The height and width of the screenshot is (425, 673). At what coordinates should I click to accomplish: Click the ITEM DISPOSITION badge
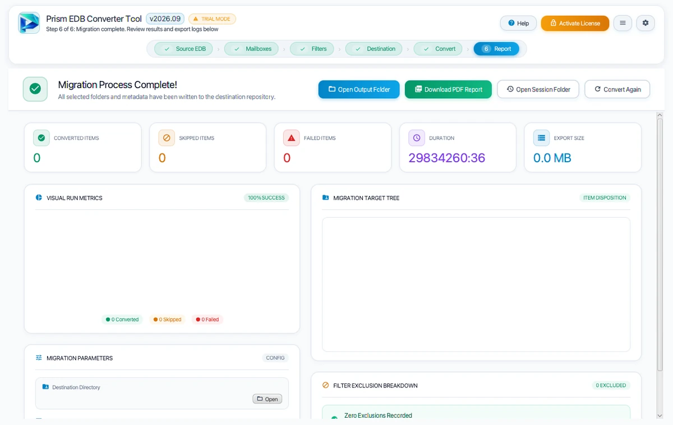click(x=605, y=198)
